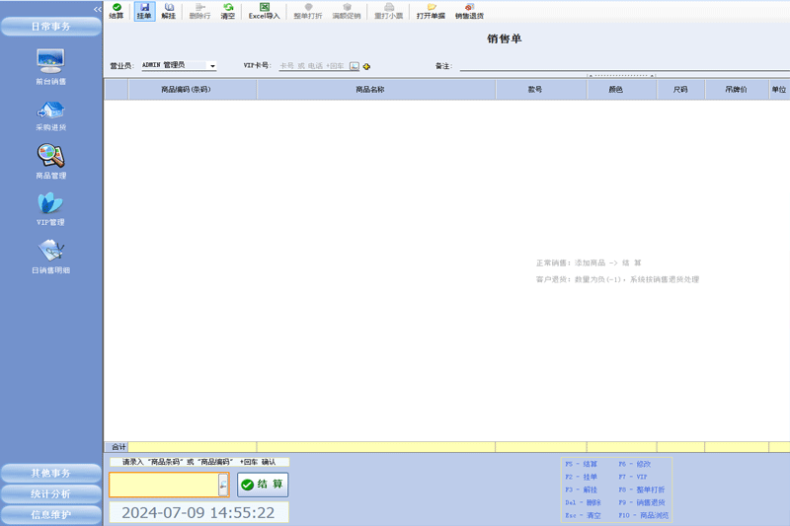
Task: Open 日销售明细 daily sales details
Action: coord(50,257)
